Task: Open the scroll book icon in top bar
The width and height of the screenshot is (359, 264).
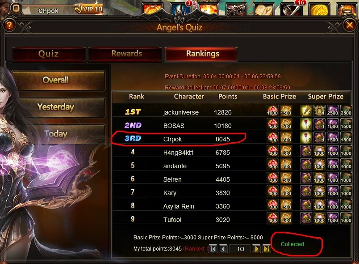Action: tap(264, 9)
